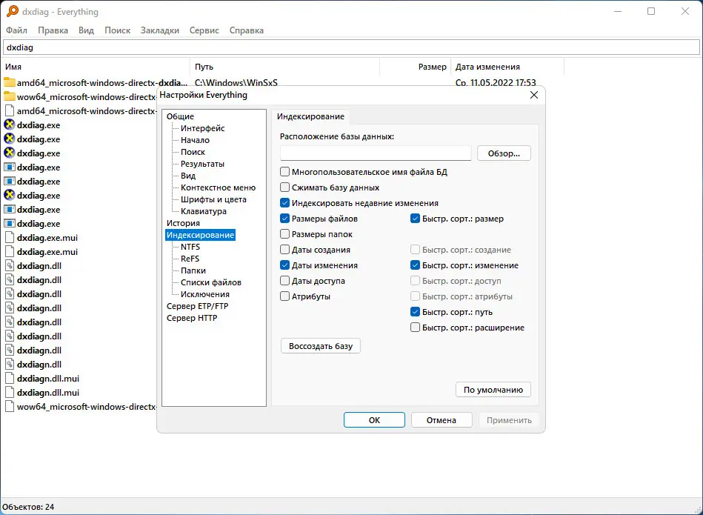
Task: Click the Everything key icon in the title bar
Action: 12,11
